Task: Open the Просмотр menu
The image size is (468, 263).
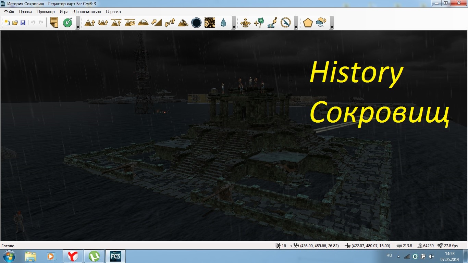Action: [x=46, y=12]
